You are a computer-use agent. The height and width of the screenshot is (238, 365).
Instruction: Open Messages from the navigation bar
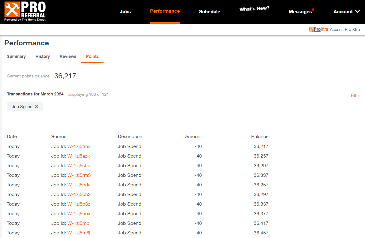point(300,11)
